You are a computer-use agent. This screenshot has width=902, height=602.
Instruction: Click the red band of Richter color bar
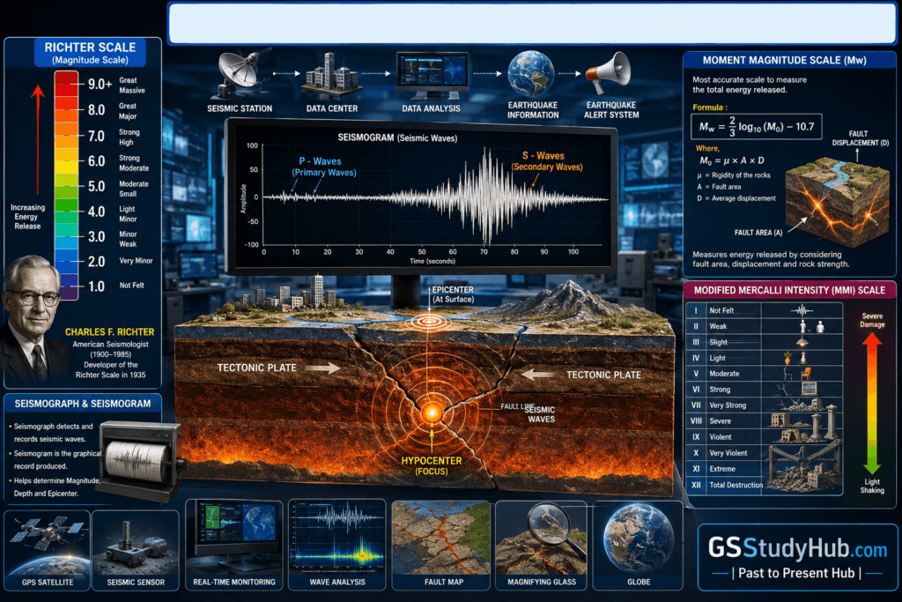point(66,84)
